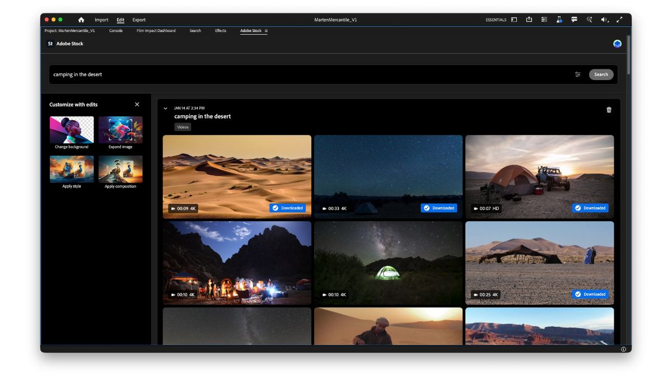Screen dimensions: 672x378
Task: Toggle the Videos filter chip
Action: coord(183,127)
